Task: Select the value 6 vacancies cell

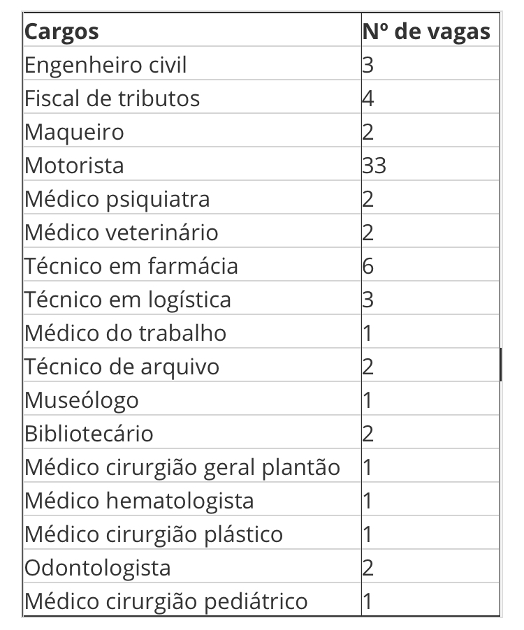Action: coord(368,266)
